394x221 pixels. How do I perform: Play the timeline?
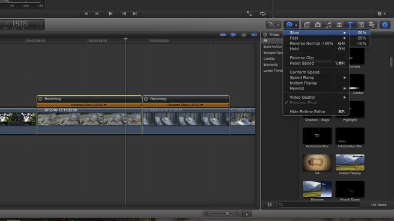point(110,14)
